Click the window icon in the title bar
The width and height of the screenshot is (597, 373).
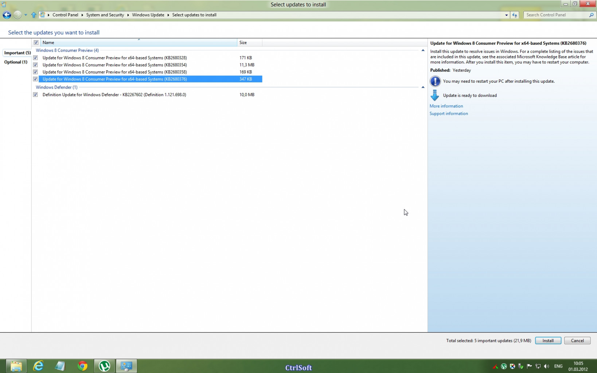click(x=4, y=4)
